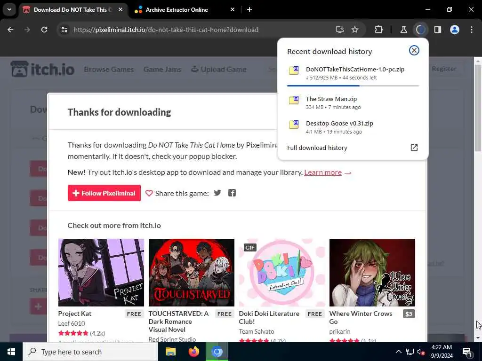Click Follow Pixeliminal button
This screenshot has width=482, height=361.
pyautogui.click(x=104, y=193)
